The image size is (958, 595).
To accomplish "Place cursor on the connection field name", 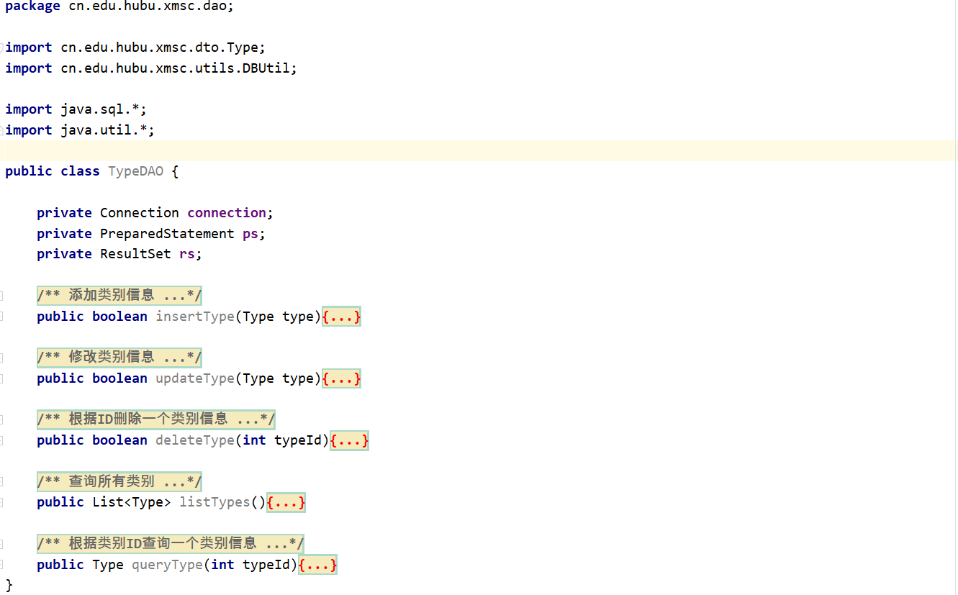I will (226, 213).
